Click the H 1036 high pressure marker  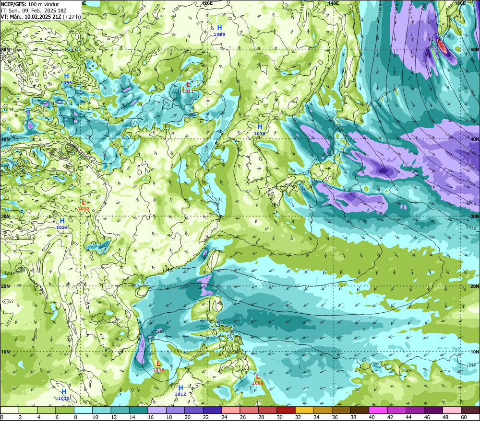point(260,129)
